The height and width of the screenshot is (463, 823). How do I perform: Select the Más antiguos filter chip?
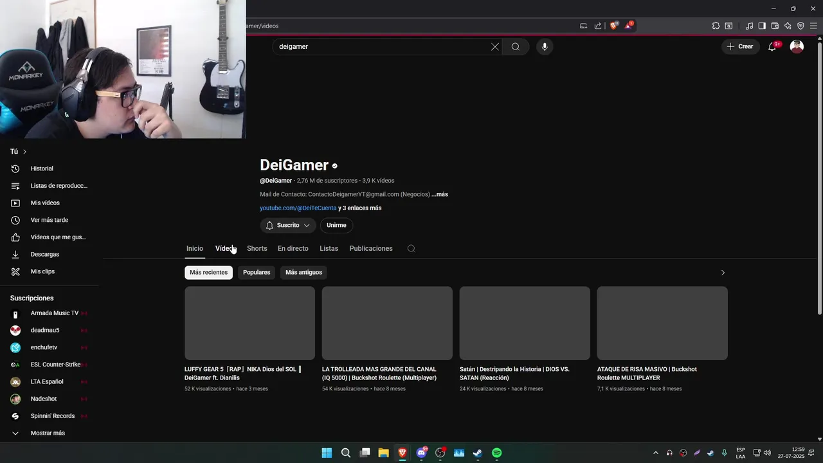coord(303,272)
